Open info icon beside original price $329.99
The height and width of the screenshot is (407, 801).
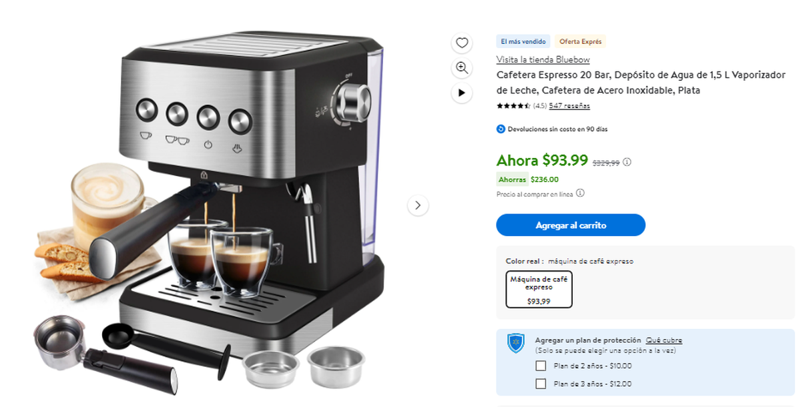coord(627,162)
